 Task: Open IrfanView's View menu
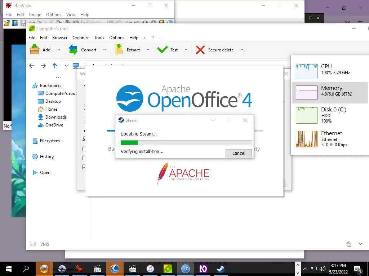click(x=71, y=14)
